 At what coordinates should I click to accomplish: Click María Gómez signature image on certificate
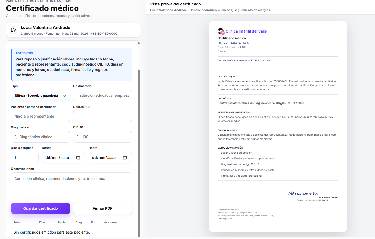[x=303, y=193]
